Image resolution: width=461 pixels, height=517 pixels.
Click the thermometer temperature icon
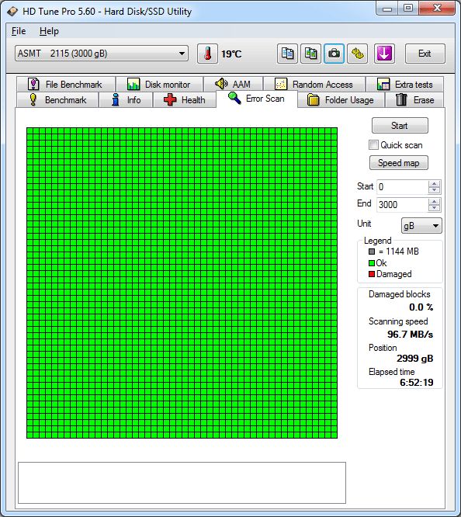[207, 54]
